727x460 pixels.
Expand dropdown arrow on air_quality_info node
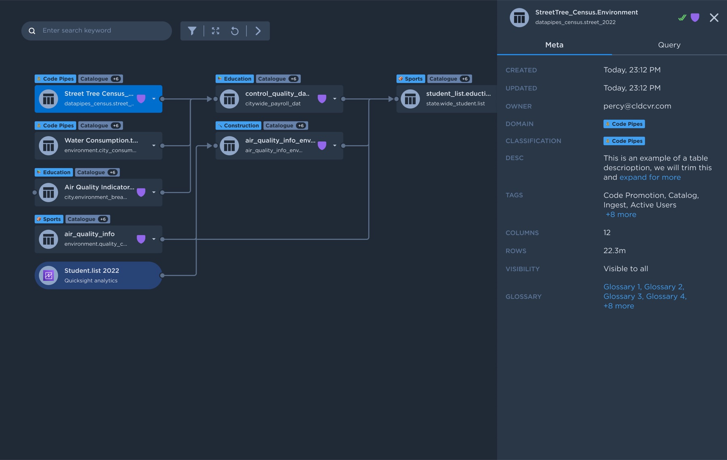[x=154, y=239]
